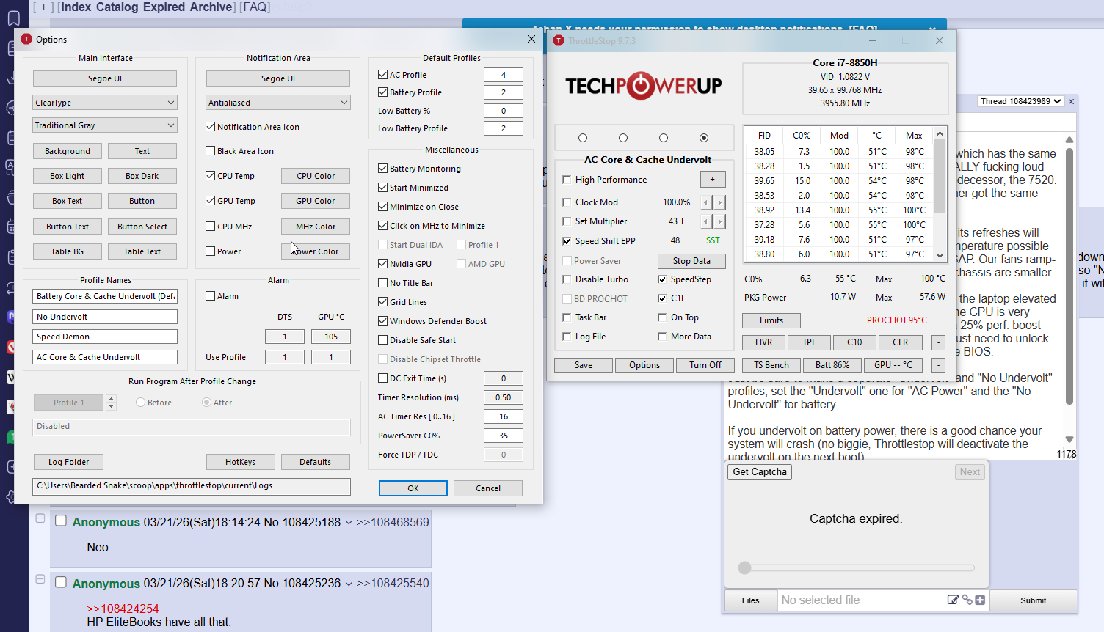Click the ThrottleStop icon in the Options title bar
This screenshot has height=632, width=1104.
point(26,39)
